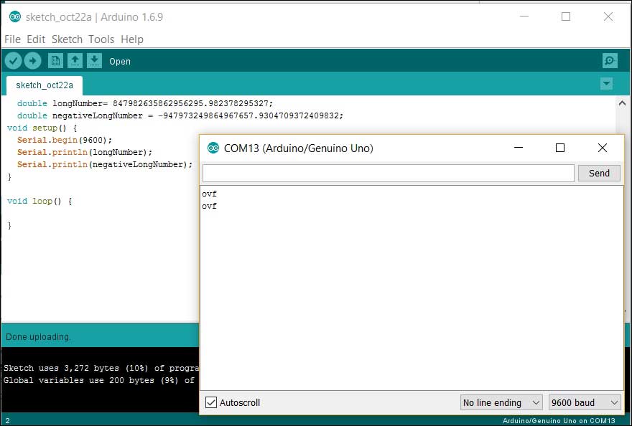Image resolution: width=632 pixels, height=426 pixels.
Task: Select the sketch_oct22a tab
Action: point(45,85)
